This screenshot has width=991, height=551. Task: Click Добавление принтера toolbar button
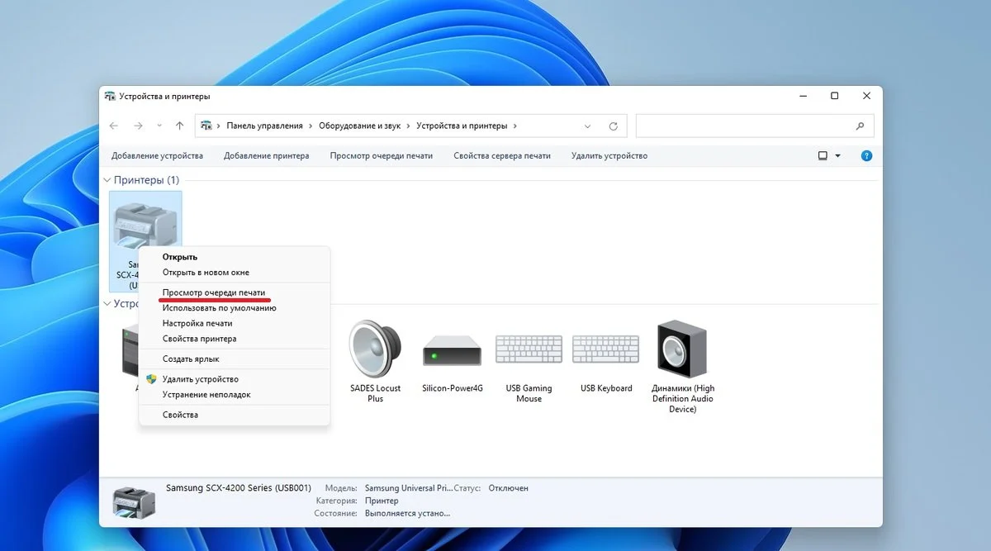click(x=266, y=155)
